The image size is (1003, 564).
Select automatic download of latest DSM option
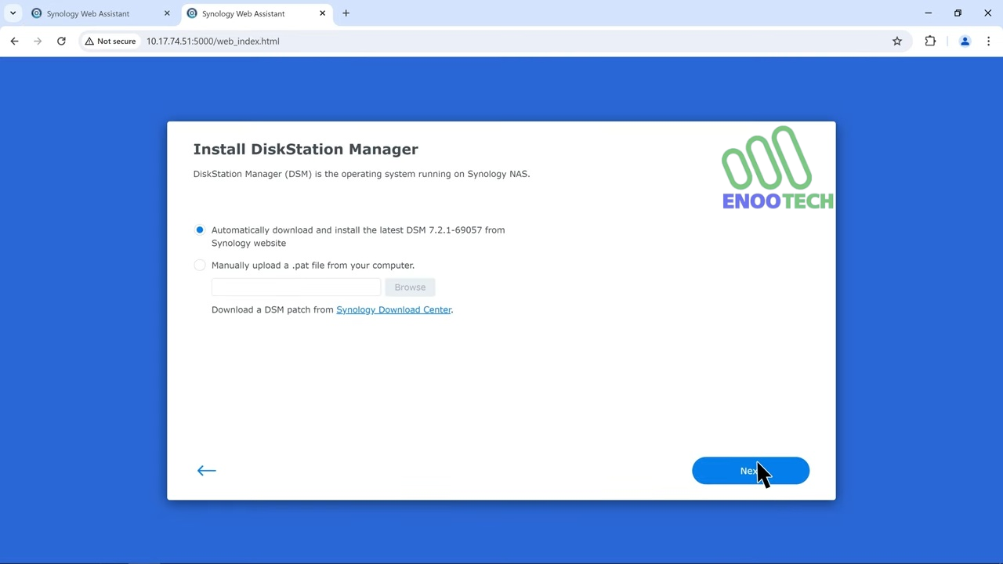200,230
